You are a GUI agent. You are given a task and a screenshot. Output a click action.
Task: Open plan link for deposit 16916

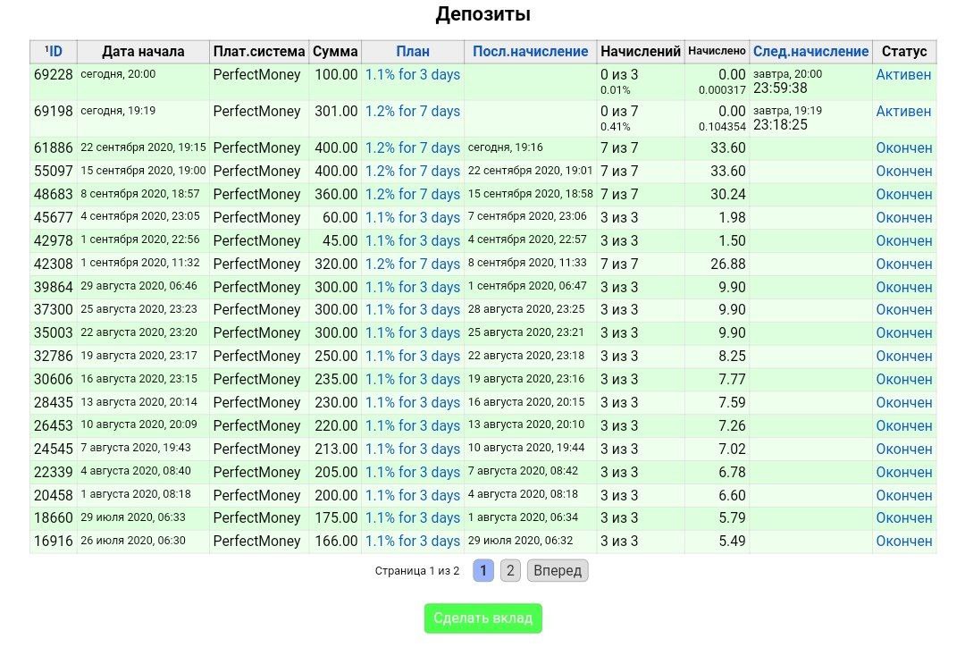tap(412, 542)
